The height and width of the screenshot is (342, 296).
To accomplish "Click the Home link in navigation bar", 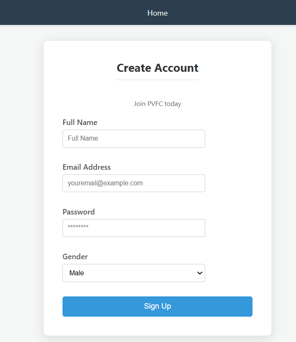I will (158, 13).
